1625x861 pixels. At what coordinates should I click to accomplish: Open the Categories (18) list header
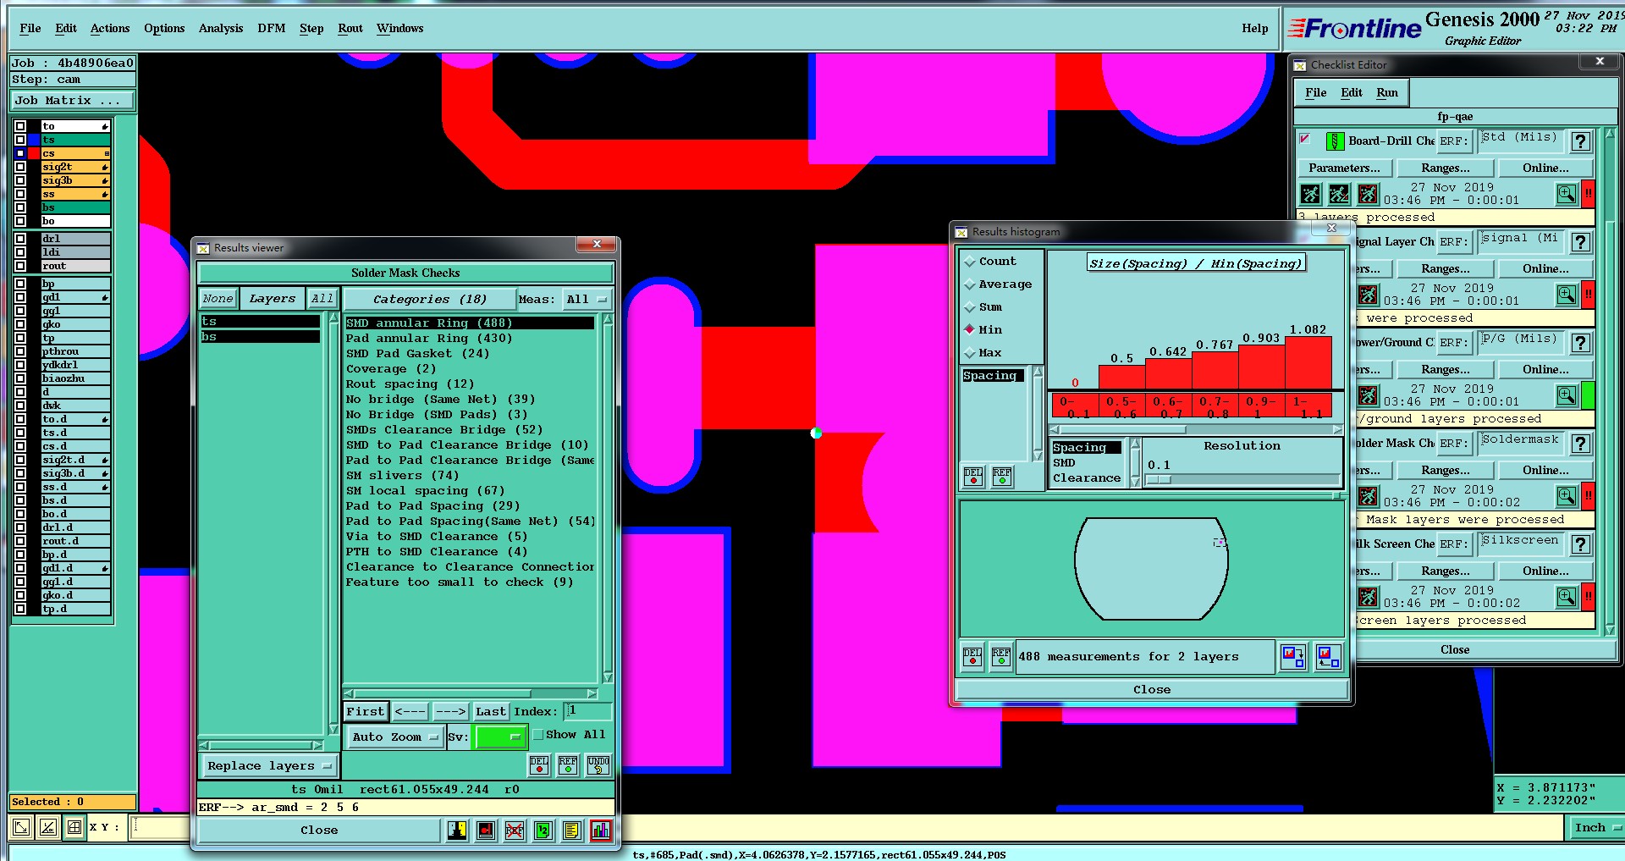430,300
